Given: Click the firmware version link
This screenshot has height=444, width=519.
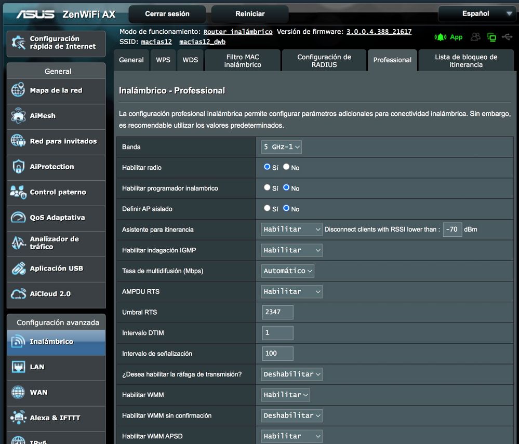Looking at the screenshot, I should pos(379,32).
